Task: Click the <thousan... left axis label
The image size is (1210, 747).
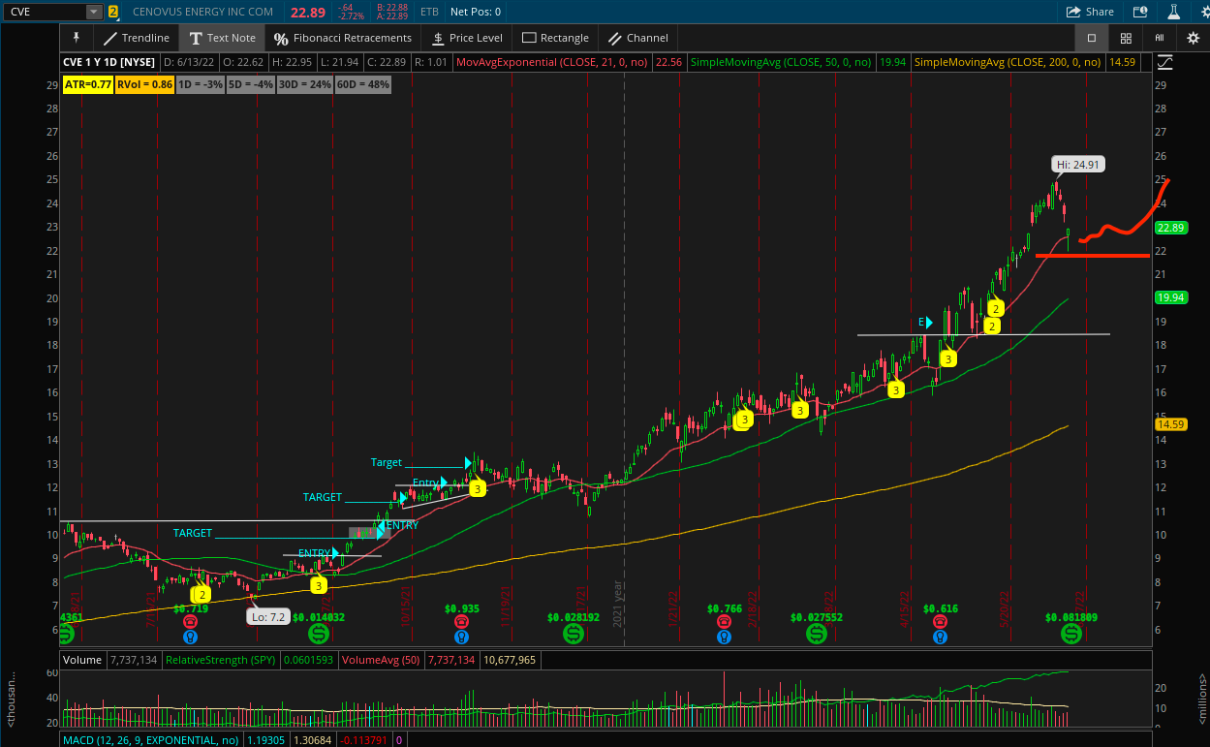Action: 11,700
